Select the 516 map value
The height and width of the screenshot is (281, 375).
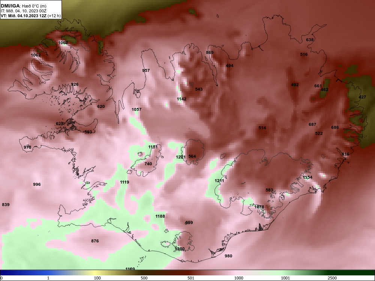coord(304,54)
